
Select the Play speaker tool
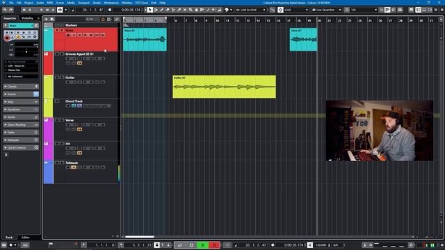point(213,10)
